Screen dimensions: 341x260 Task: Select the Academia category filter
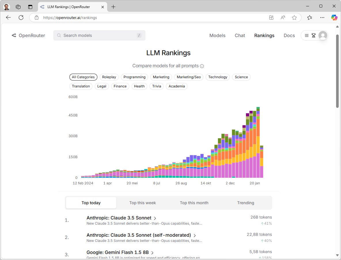177,86
